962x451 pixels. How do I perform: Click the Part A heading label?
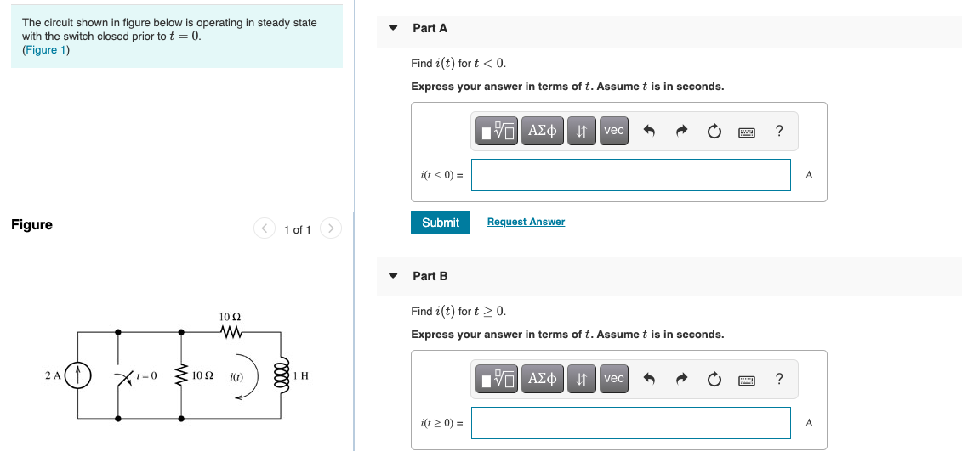coord(430,28)
